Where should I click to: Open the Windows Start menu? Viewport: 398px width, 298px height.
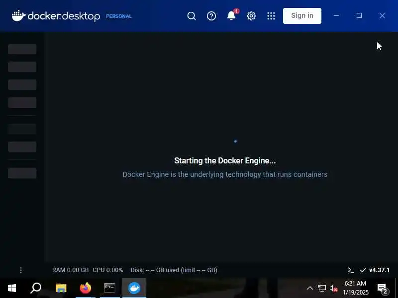[12, 288]
